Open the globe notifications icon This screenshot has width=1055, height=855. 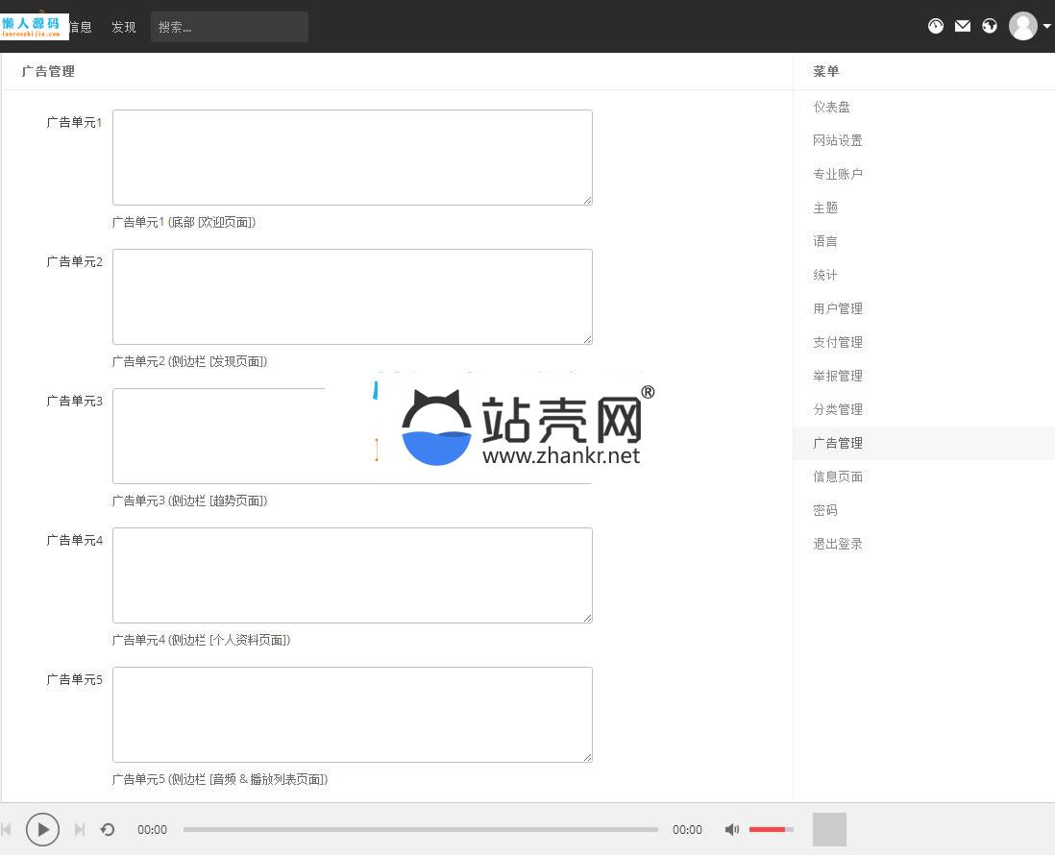pyautogui.click(x=990, y=26)
